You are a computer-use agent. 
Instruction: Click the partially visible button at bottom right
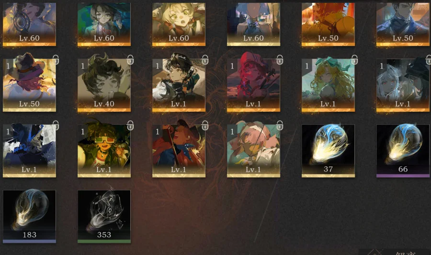pos(395,252)
